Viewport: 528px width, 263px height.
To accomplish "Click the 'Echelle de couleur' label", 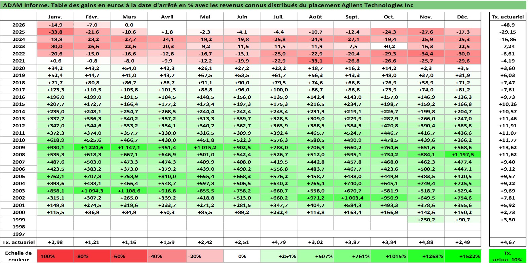I will (x=18, y=256).
